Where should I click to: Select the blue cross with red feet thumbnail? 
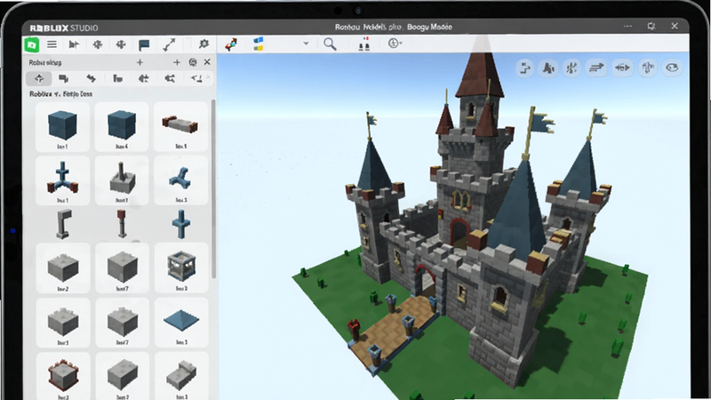(x=62, y=180)
